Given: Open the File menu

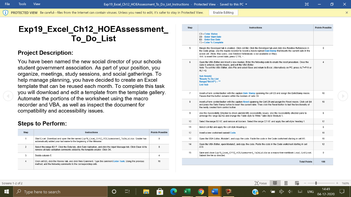Looking at the screenshot, I should [x=7, y=4].
